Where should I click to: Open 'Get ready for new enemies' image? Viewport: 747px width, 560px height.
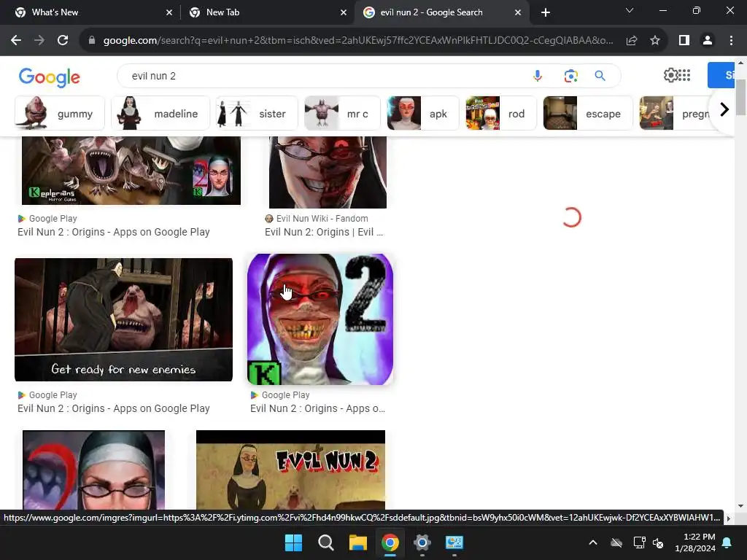click(124, 319)
